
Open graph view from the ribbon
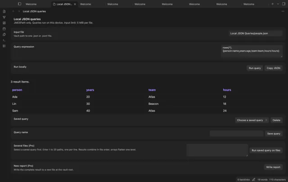tap(4, 17)
